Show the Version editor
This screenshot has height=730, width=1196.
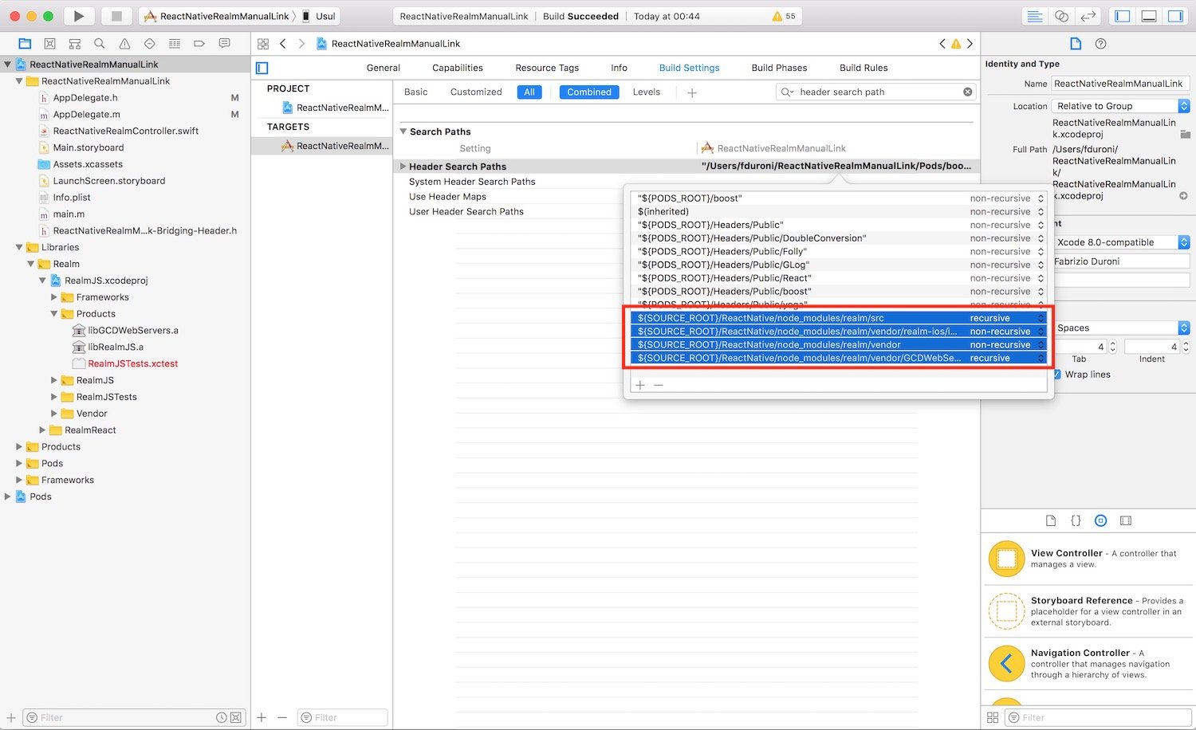[x=1088, y=16]
